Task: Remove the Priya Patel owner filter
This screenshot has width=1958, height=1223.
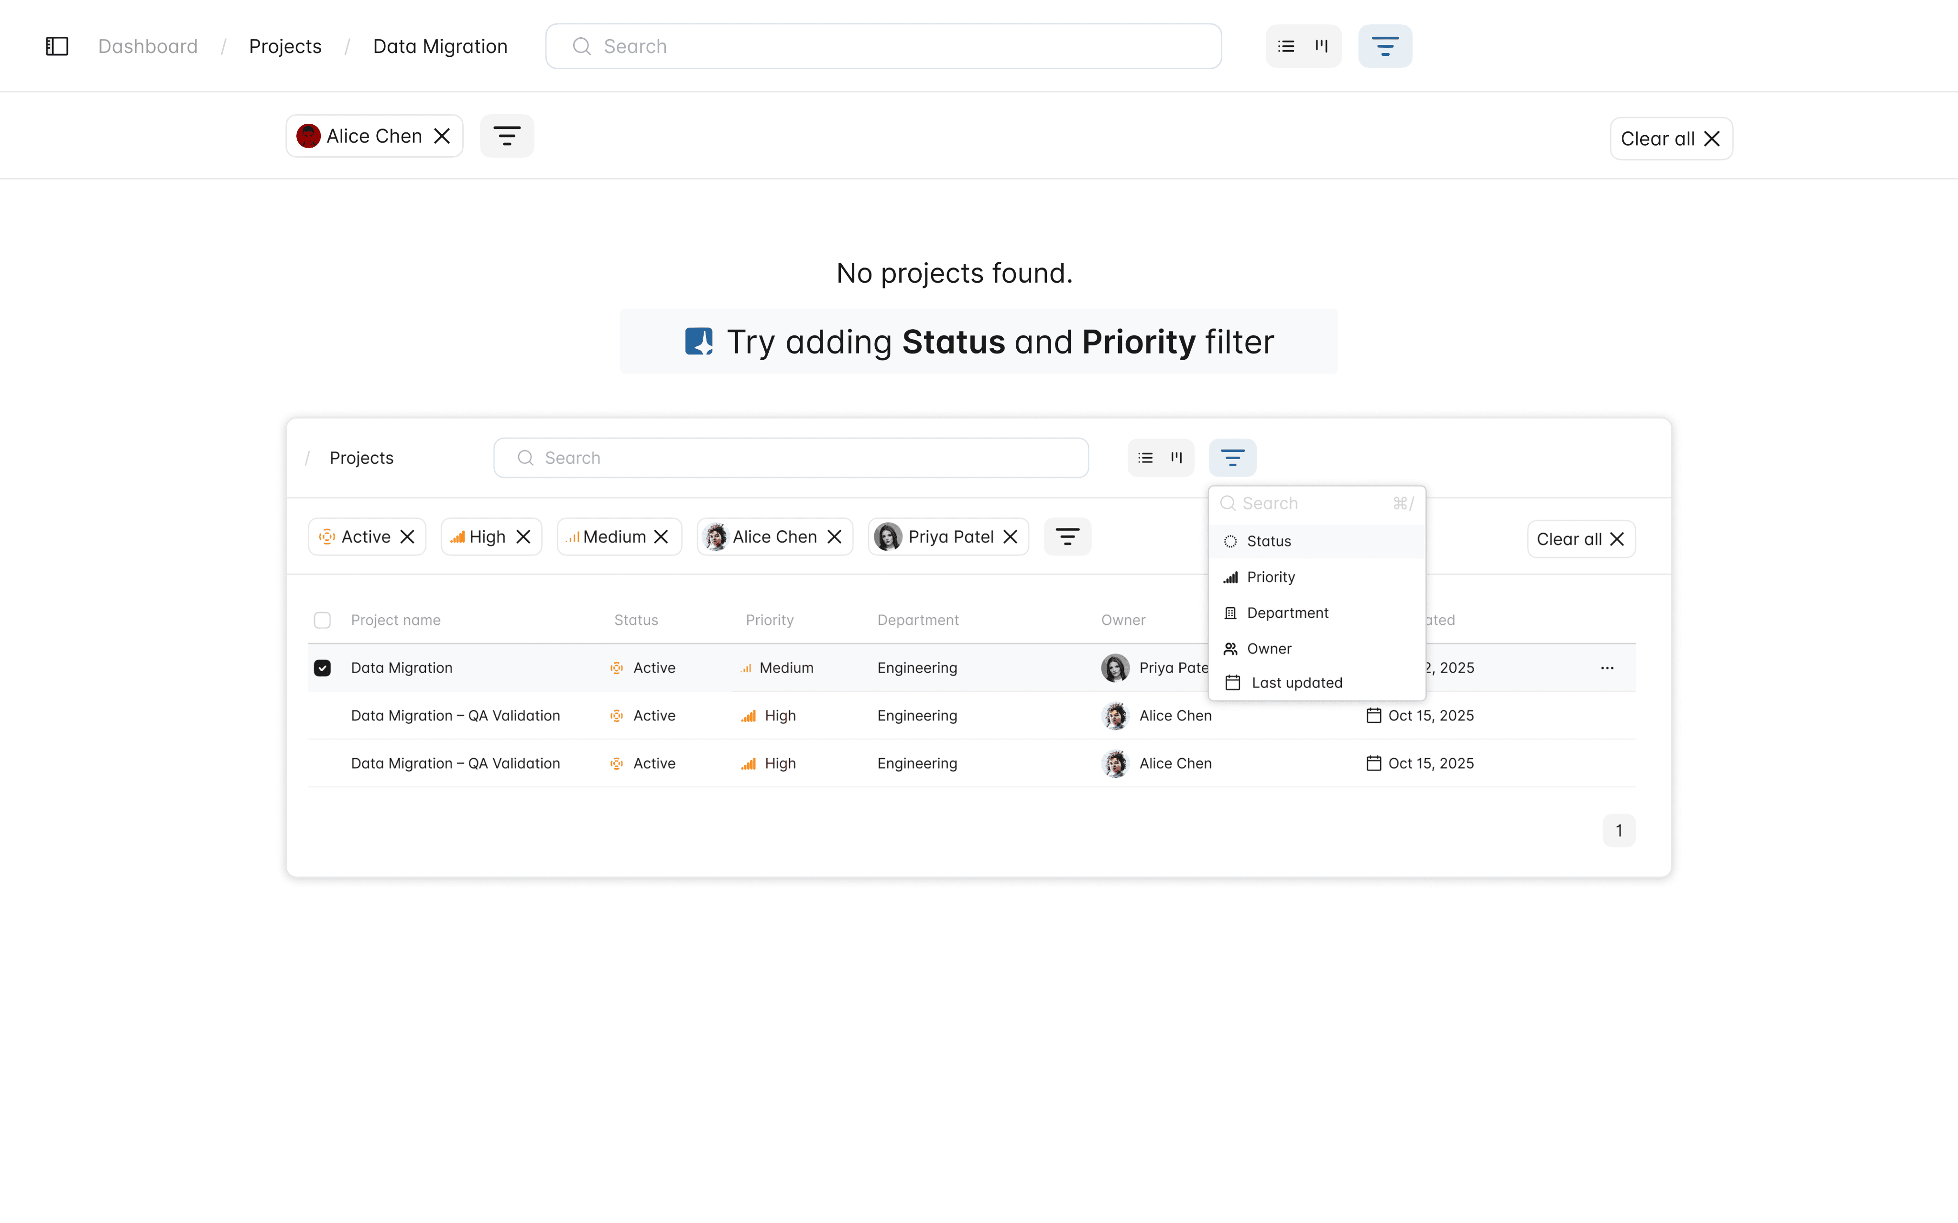Action: point(1011,537)
